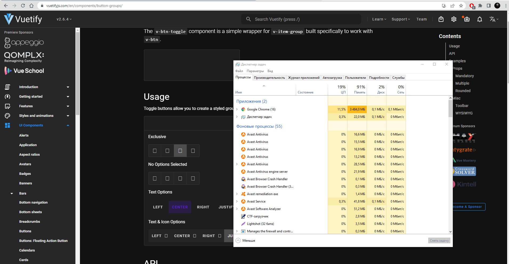Reload the Chrome page

point(23,6)
